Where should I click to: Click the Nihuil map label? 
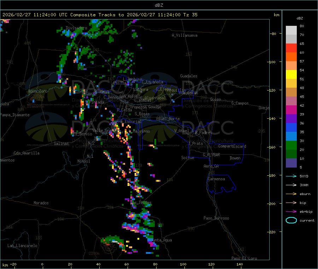pos(83,161)
